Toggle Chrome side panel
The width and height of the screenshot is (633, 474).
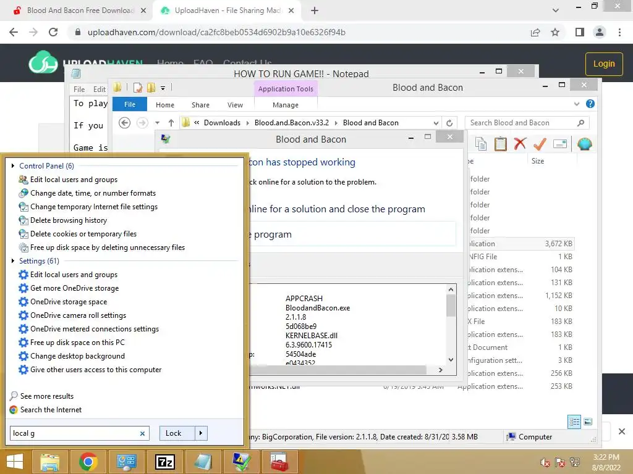pyautogui.click(x=580, y=32)
